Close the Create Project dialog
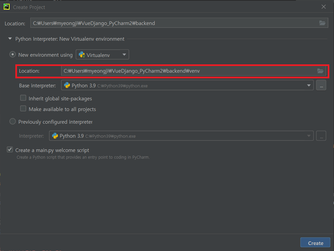334x251 pixels. click(x=324, y=7)
